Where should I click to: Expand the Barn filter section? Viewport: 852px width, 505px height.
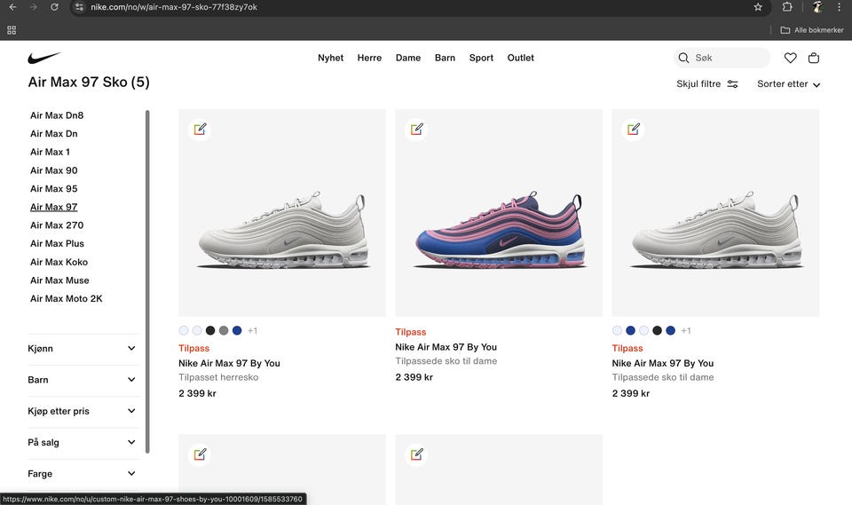point(83,380)
